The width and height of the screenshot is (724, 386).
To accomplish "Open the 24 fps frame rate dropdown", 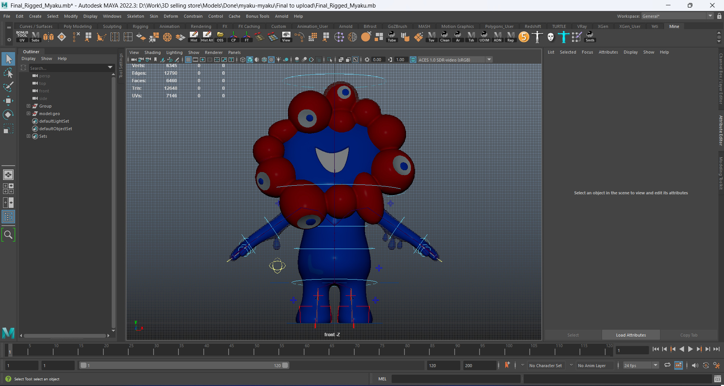I will tap(641, 365).
